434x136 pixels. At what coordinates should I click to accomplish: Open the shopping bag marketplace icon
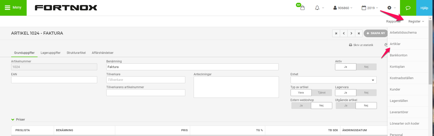coord(302,8)
